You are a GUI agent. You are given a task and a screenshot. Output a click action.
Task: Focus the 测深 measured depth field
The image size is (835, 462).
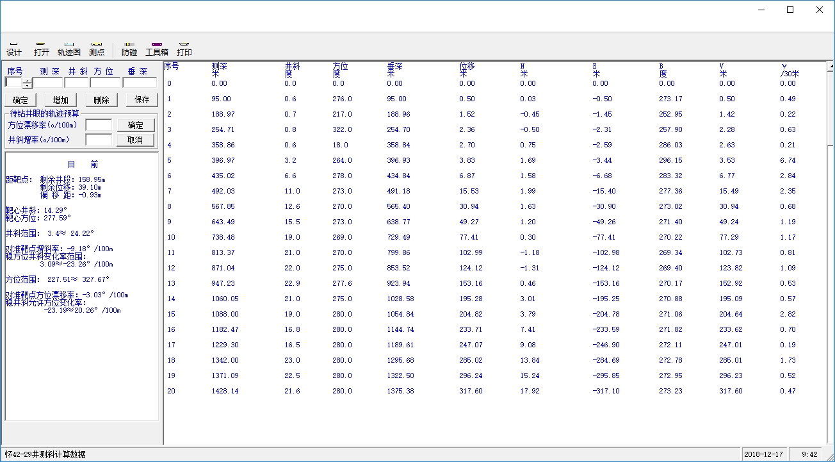[48, 83]
